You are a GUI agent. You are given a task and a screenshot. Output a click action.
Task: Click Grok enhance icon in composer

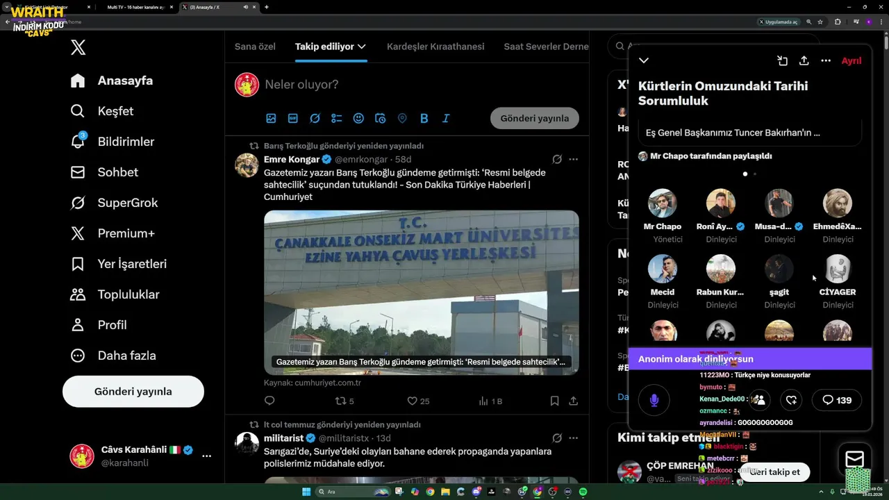[x=315, y=119]
